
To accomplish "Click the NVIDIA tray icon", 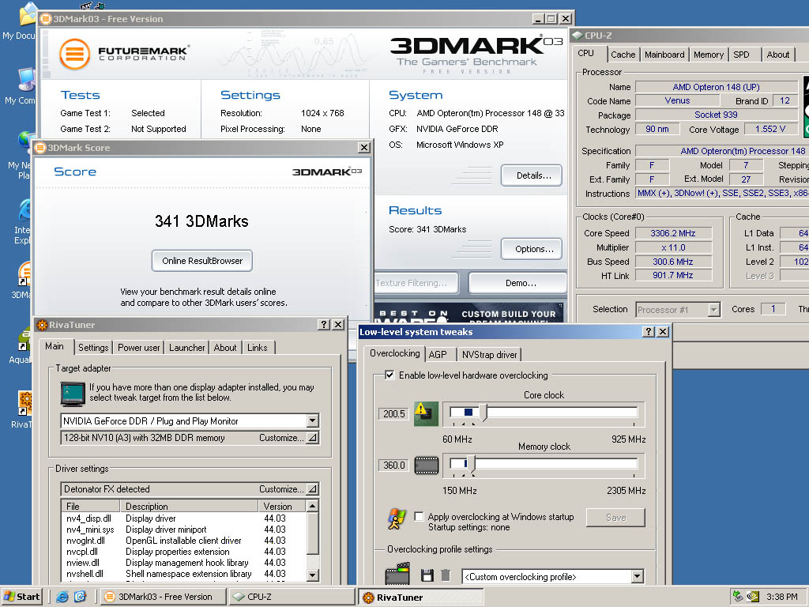I will pos(753,597).
